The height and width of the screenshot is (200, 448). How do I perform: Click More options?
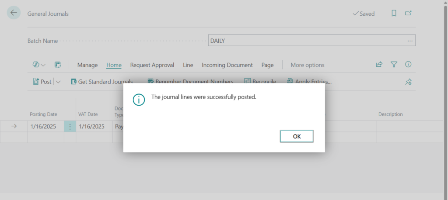307,65
